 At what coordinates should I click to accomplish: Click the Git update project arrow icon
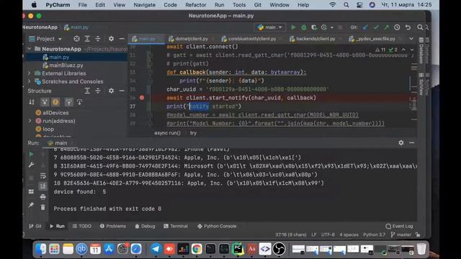365,27
